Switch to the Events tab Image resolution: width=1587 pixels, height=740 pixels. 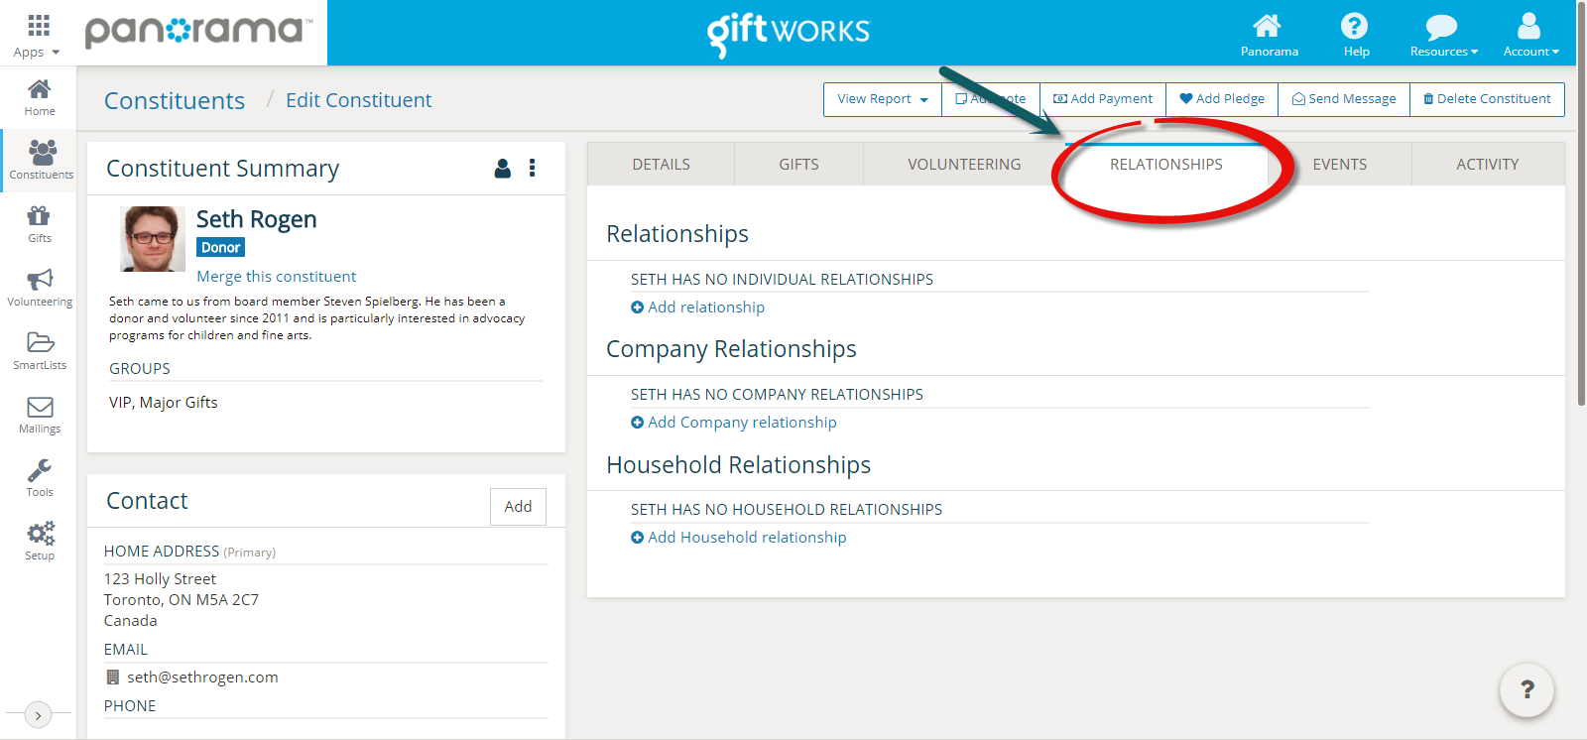(1339, 165)
